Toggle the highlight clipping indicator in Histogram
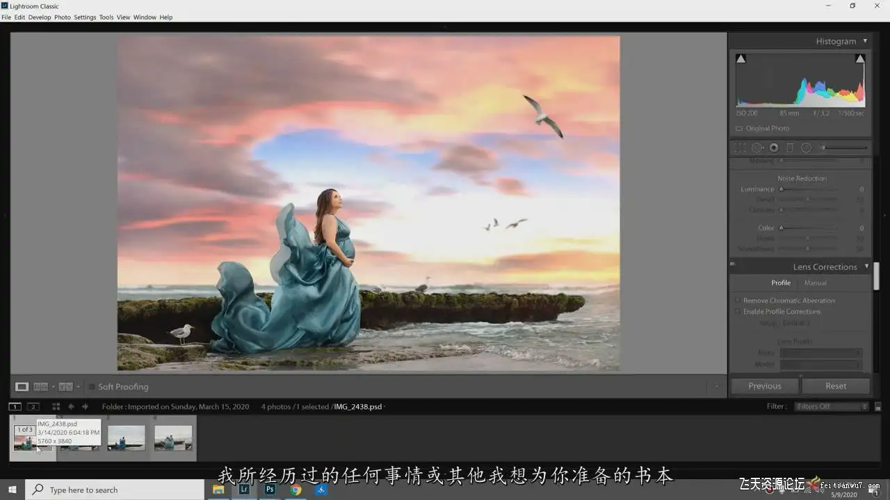This screenshot has width=890, height=500. 860,59
